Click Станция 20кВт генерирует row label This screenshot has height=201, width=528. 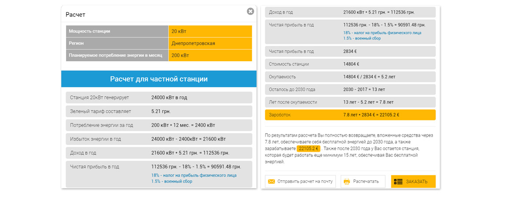(x=99, y=98)
